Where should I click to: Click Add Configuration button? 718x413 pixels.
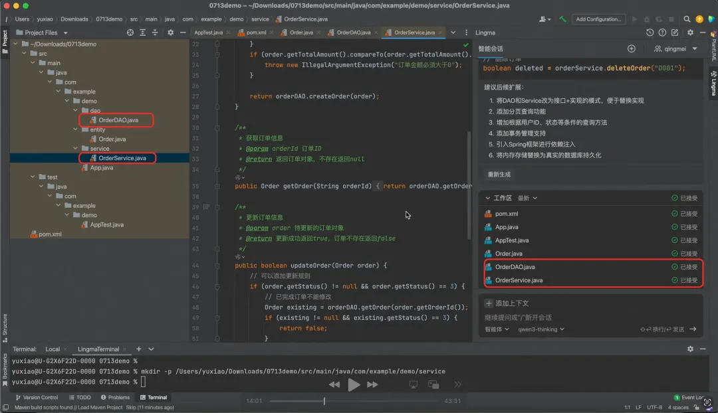pos(599,19)
